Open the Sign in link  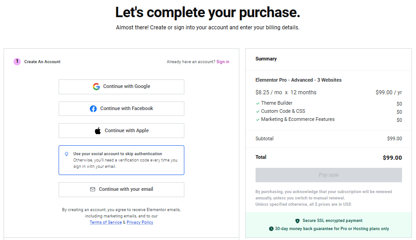(223, 62)
